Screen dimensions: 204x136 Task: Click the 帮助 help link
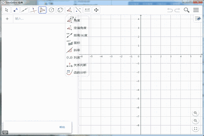coord(62,127)
